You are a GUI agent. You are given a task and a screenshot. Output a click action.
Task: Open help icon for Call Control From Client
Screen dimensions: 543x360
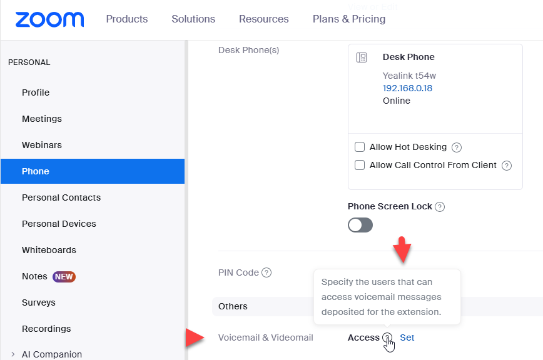[507, 166]
